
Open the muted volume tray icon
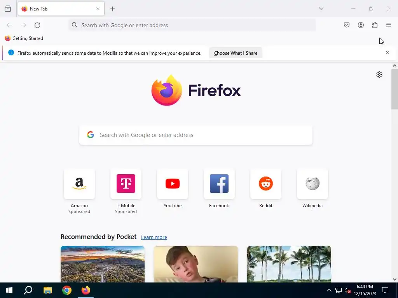[347, 290]
